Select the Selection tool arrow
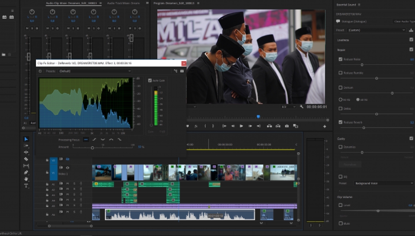 26,139
